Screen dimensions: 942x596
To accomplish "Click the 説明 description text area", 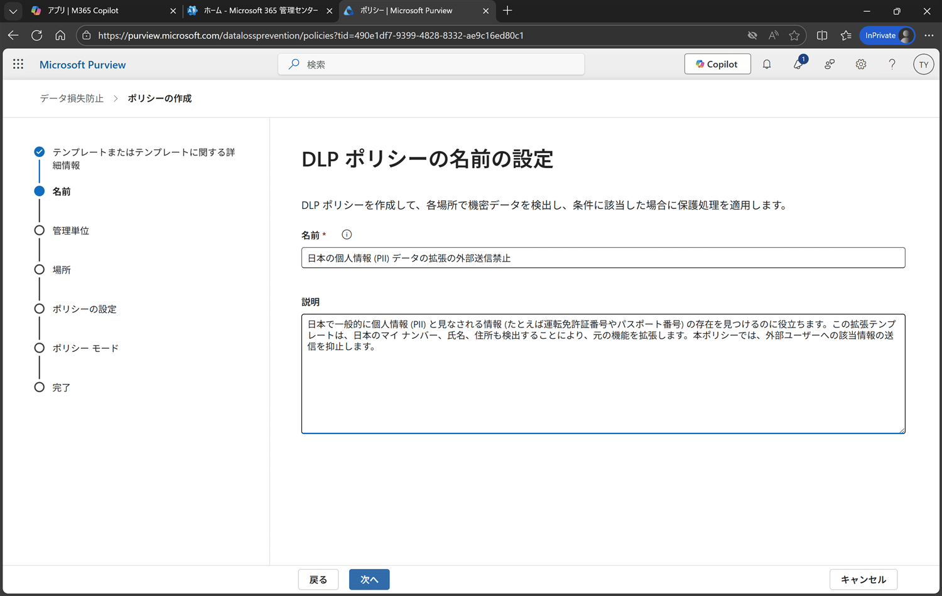I will 603,374.
